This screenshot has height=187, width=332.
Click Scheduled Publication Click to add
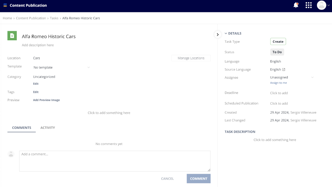[279, 104]
